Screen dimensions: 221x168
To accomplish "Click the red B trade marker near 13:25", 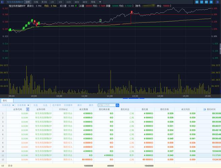I will pos(132,12).
